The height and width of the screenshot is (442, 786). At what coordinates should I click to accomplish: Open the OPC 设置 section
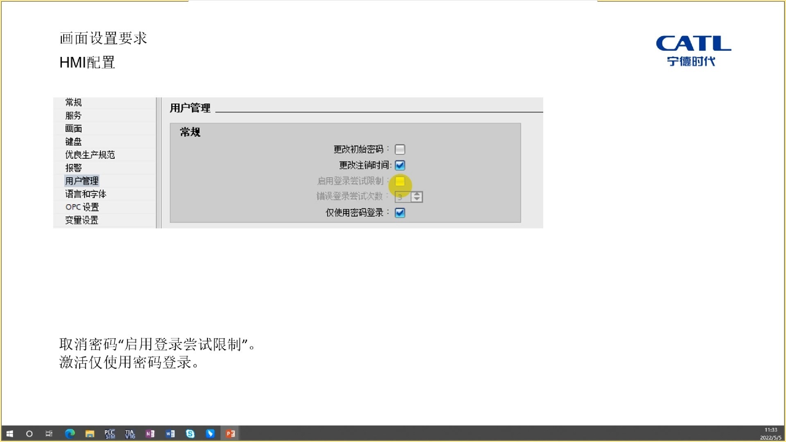click(81, 207)
